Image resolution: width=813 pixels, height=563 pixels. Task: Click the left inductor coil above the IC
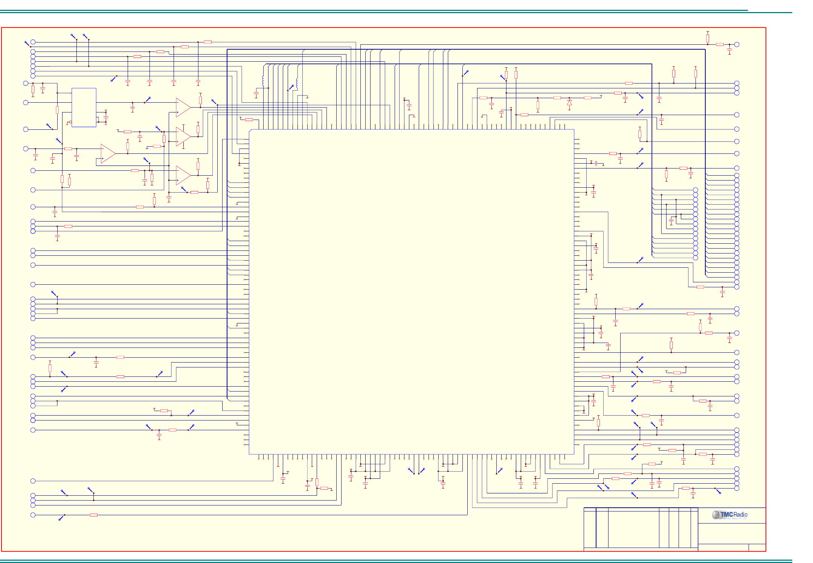[263, 81]
